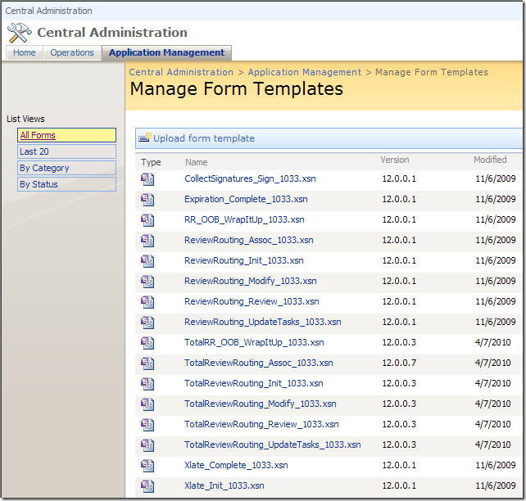The image size is (526, 501).
Task: Switch to the Home tab
Action: [25, 52]
